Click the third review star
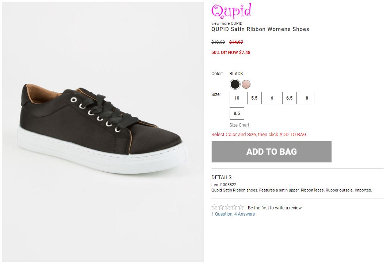387x263 pixels. tap(228, 208)
